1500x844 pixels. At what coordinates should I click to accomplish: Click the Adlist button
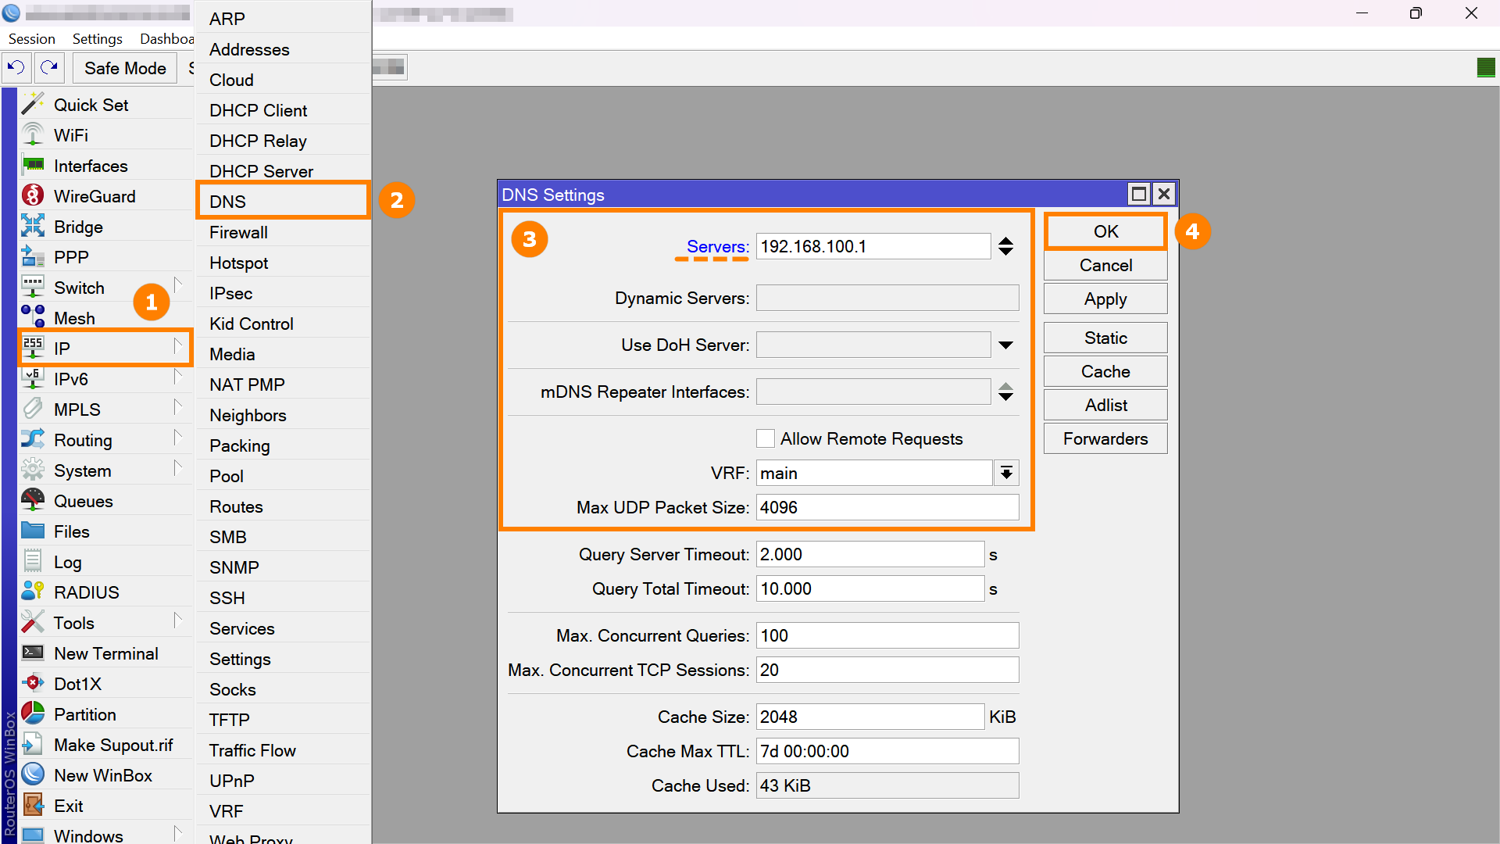click(x=1105, y=406)
